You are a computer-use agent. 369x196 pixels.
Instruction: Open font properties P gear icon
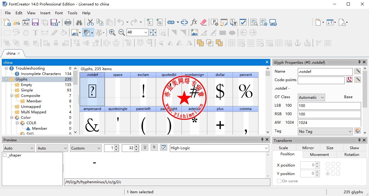215,22
